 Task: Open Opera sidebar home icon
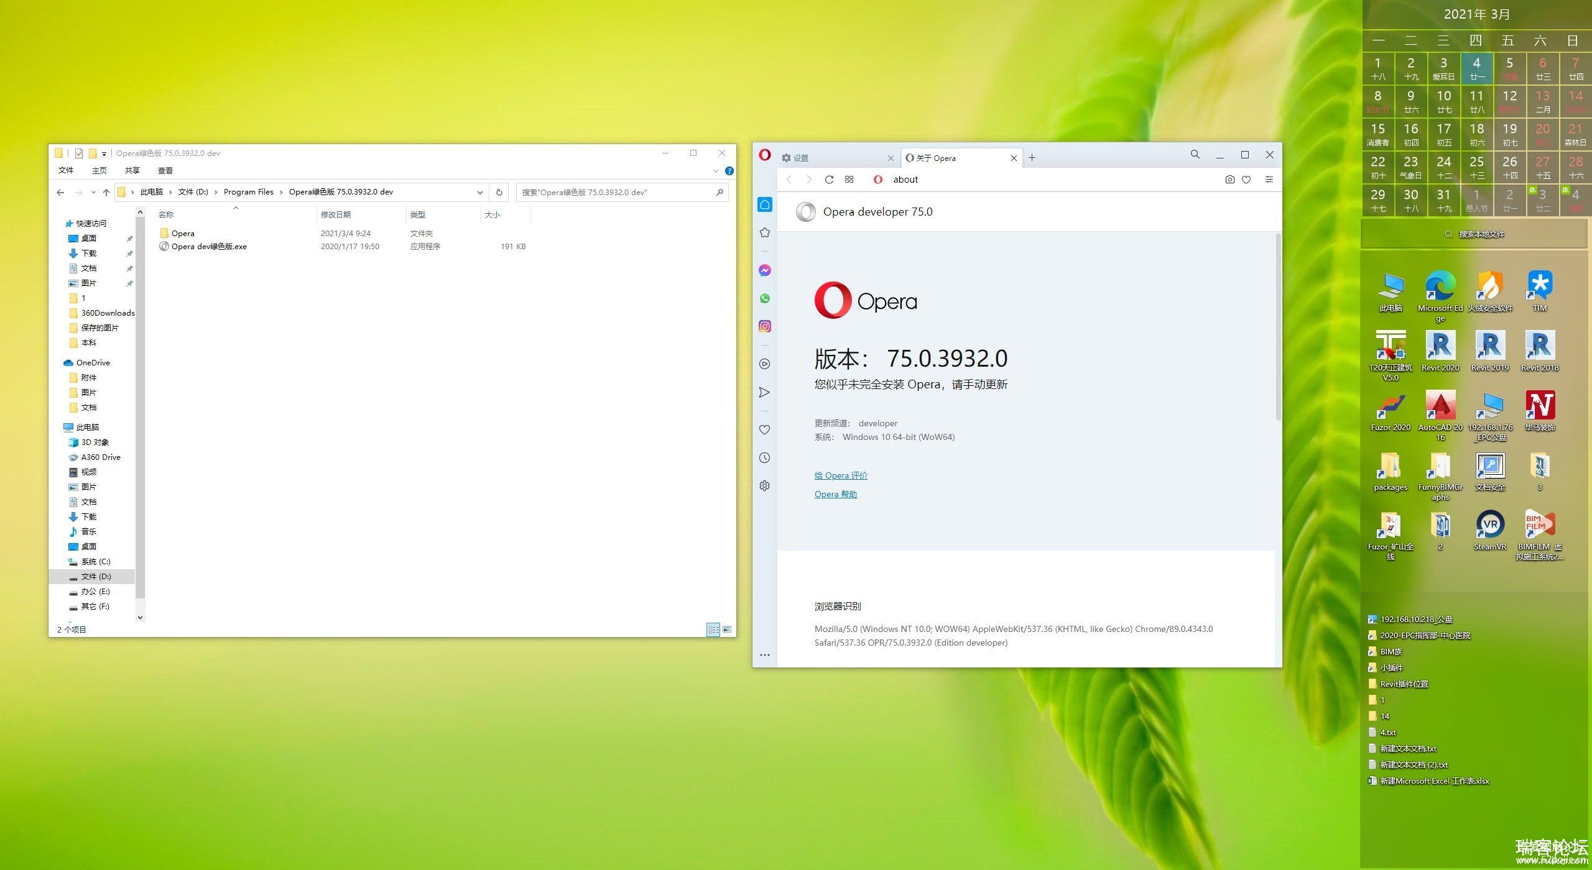tap(765, 204)
